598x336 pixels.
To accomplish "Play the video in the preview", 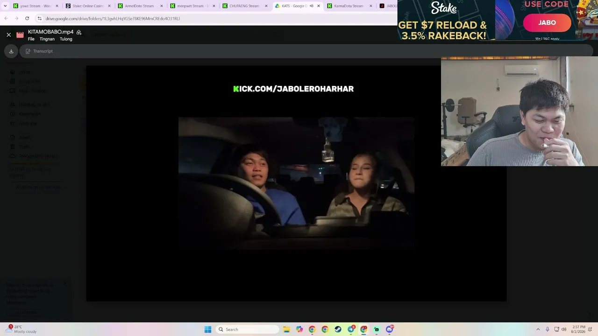I will point(296,183).
